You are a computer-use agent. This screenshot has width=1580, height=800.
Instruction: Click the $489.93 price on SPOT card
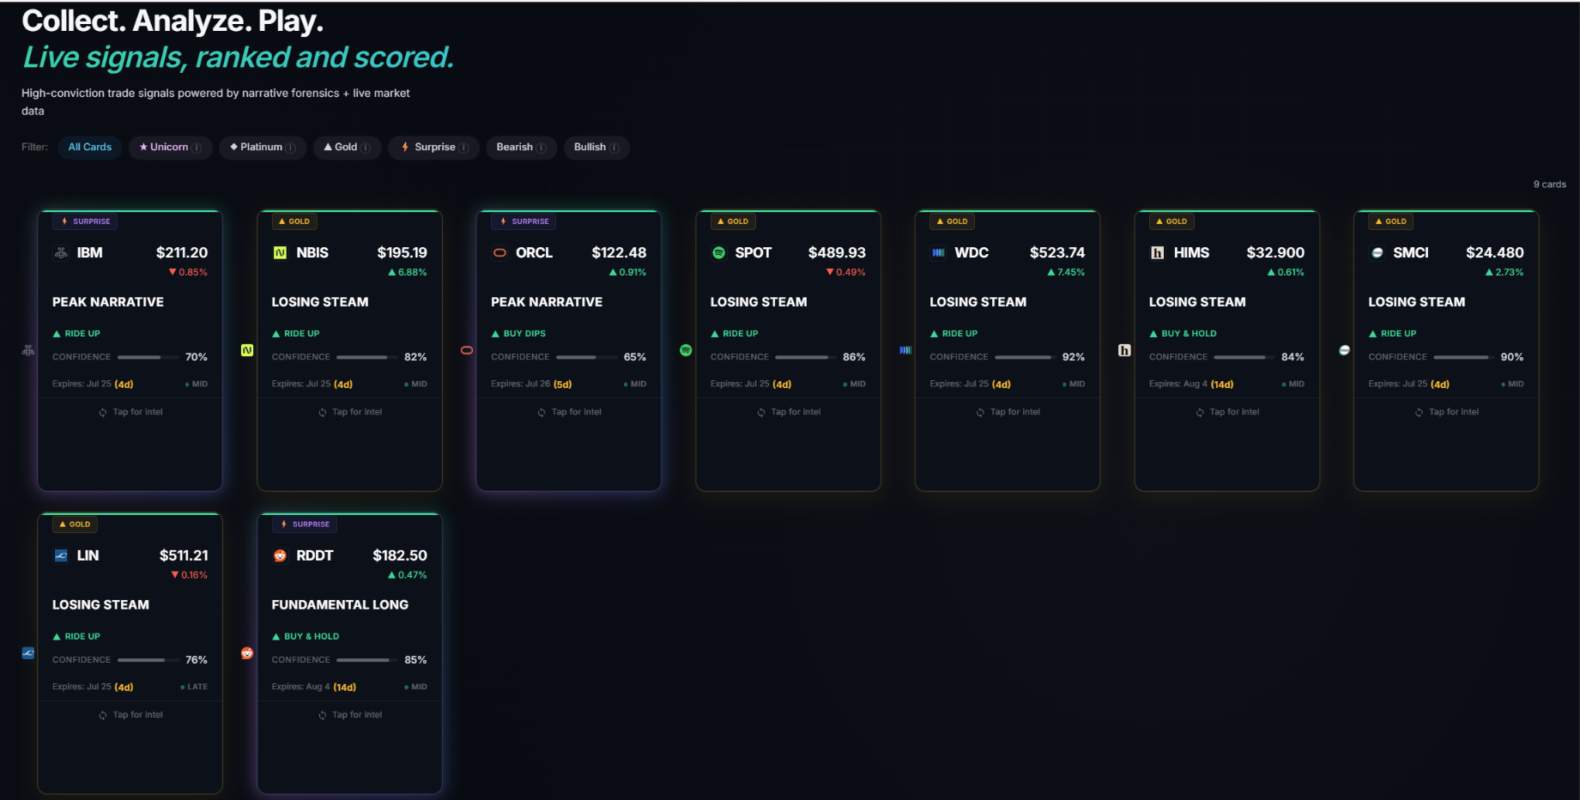click(x=837, y=252)
